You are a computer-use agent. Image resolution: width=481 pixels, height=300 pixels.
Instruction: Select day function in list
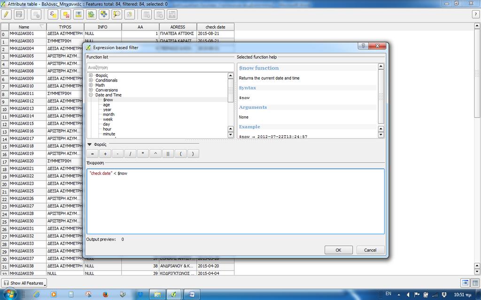click(x=106, y=124)
